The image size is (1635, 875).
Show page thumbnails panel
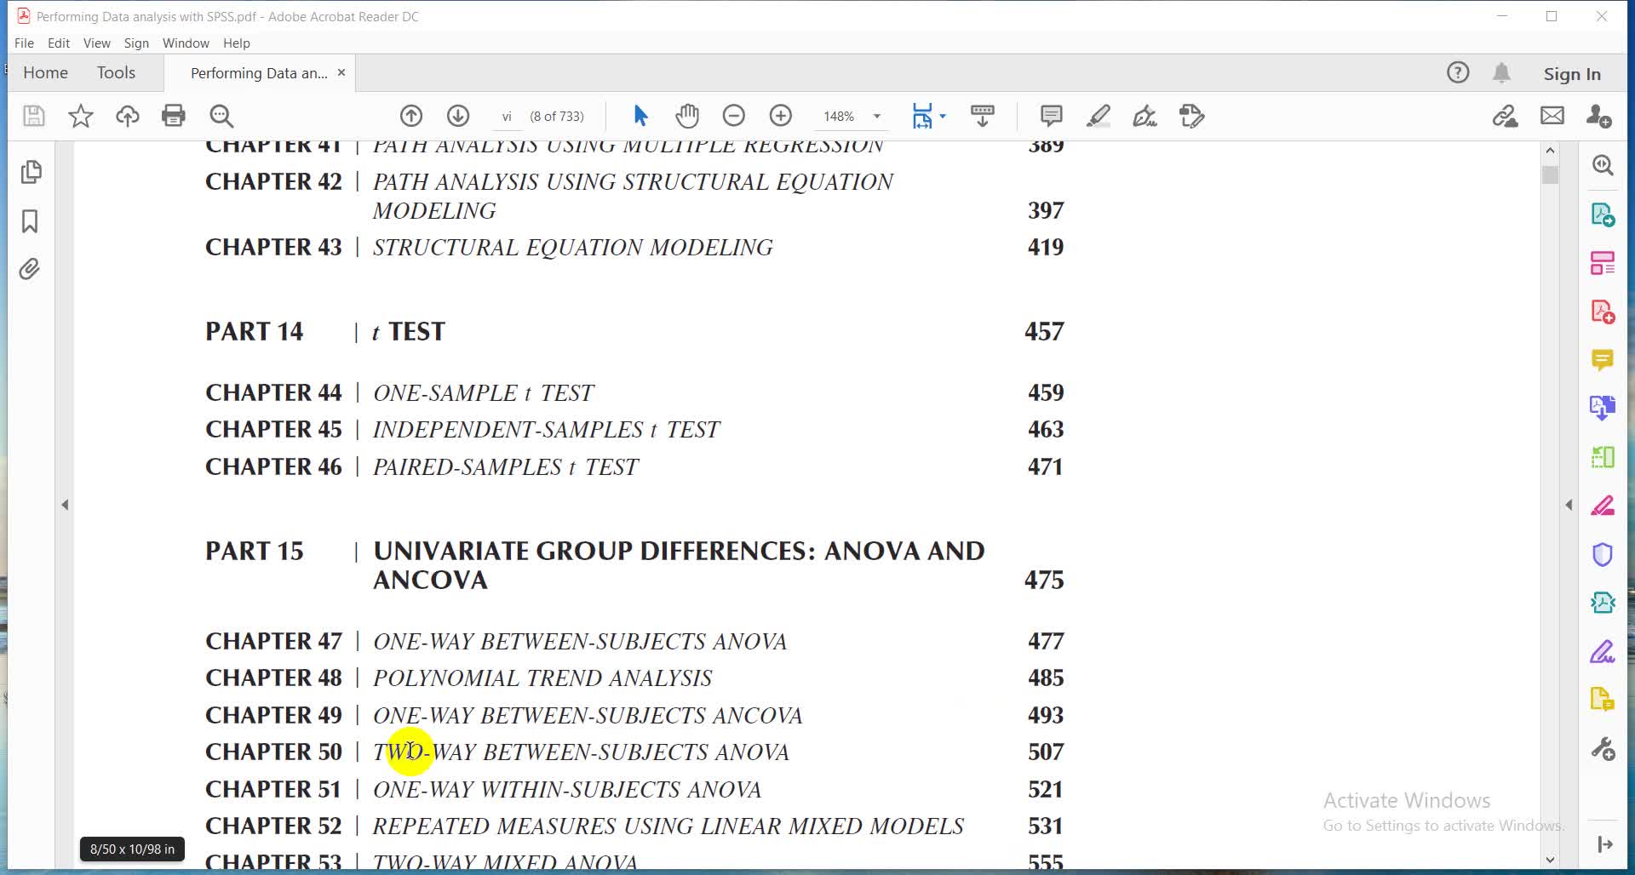[31, 172]
